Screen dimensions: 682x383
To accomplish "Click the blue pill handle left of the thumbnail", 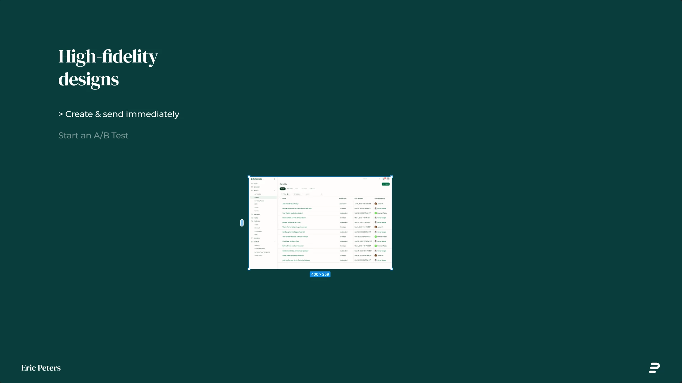I will click(x=242, y=223).
